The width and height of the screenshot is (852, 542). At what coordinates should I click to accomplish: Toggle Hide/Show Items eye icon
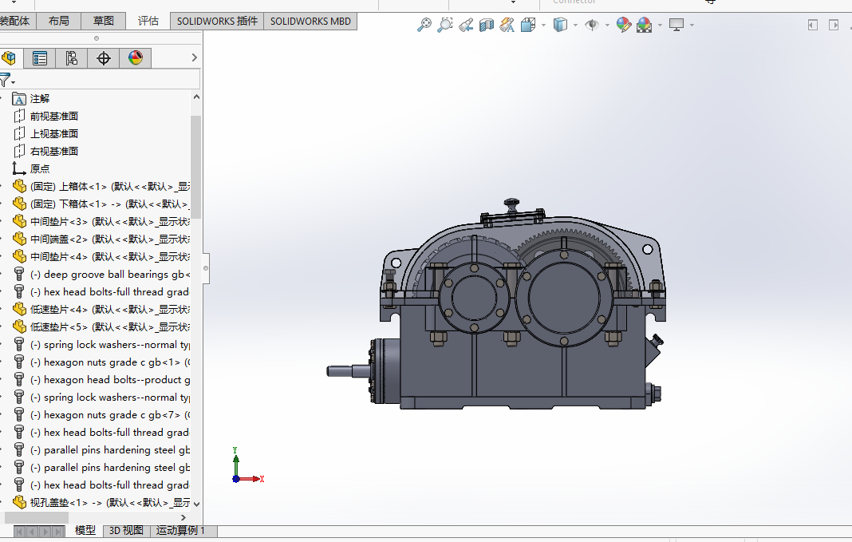click(x=592, y=25)
